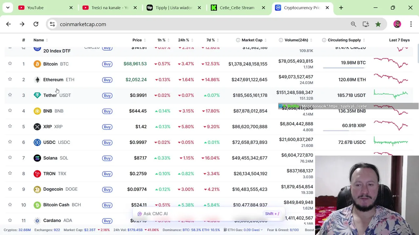Image resolution: width=419 pixels, height=235 pixels.
Task: Toggle watchlist star for BNB
Action: click(10, 111)
